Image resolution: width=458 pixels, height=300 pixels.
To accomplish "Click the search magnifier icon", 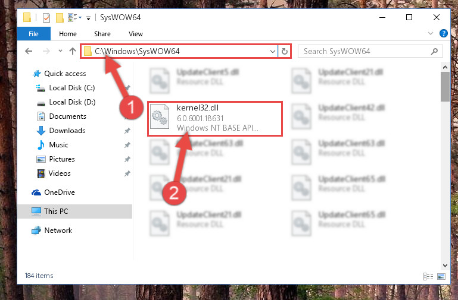I will [x=434, y=52].
